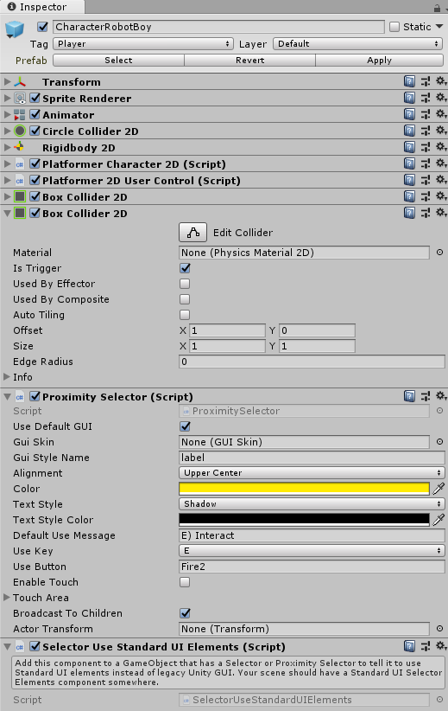Open the help reference for Sprite Renderer

(x=409, y=98)
